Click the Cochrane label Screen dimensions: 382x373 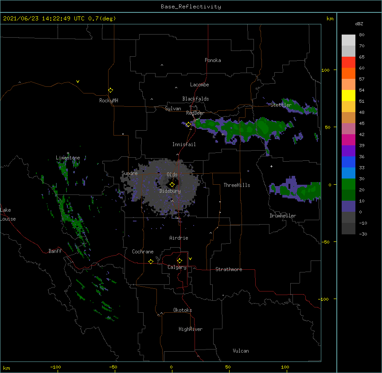[x=143, y=252]
